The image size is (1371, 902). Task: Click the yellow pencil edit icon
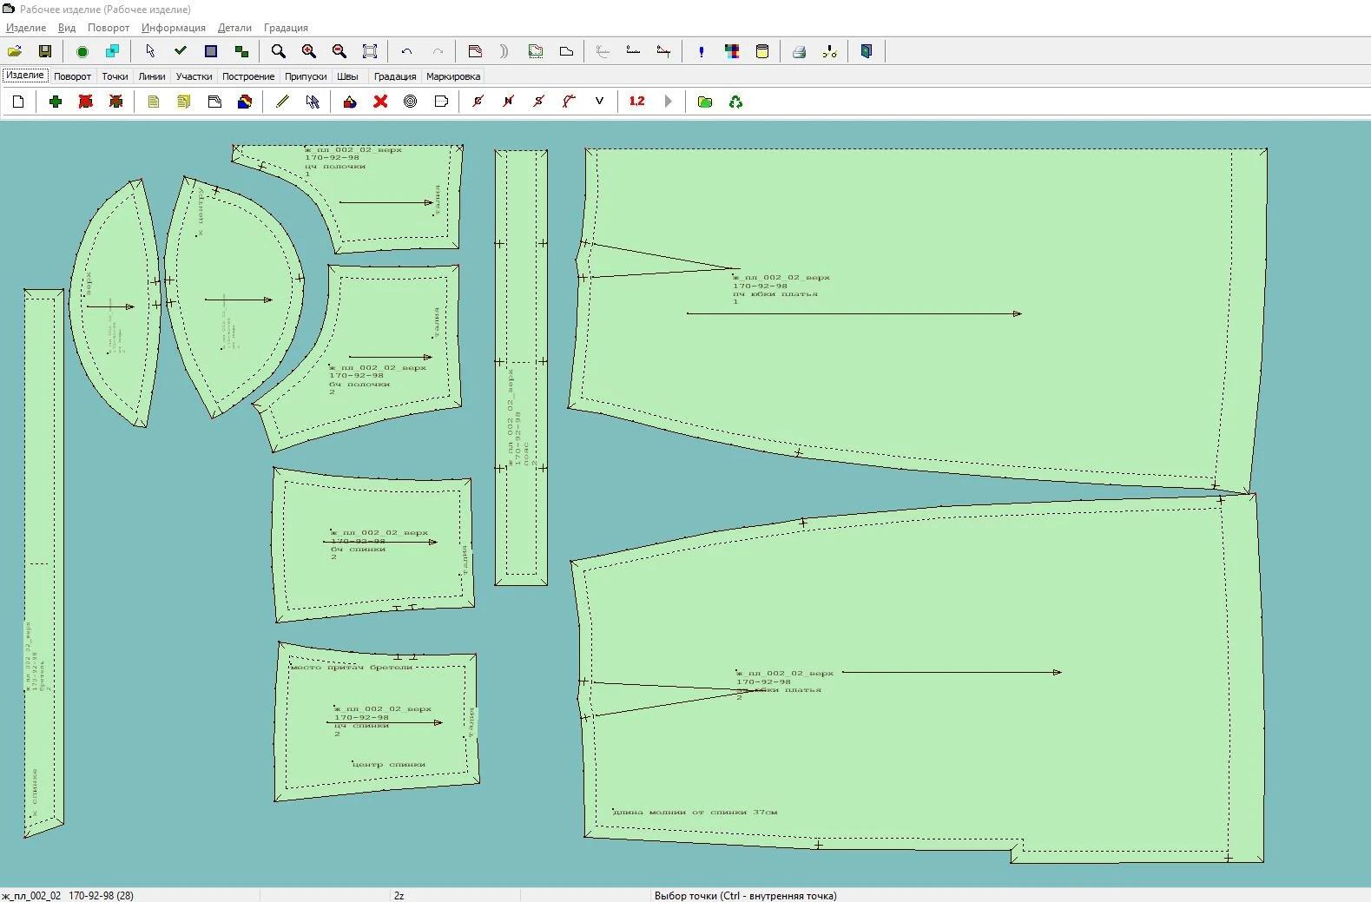tap(282, 102)
